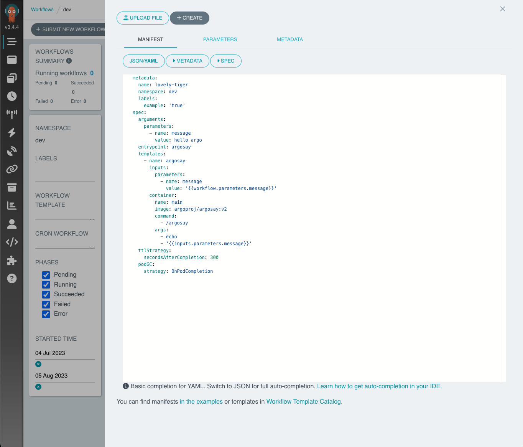
Task: Disable the Failed phase filter
Action: point(46,304)
